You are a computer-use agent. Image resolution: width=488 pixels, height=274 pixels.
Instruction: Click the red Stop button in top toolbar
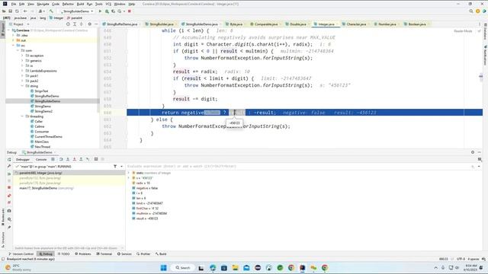(130, 11)
